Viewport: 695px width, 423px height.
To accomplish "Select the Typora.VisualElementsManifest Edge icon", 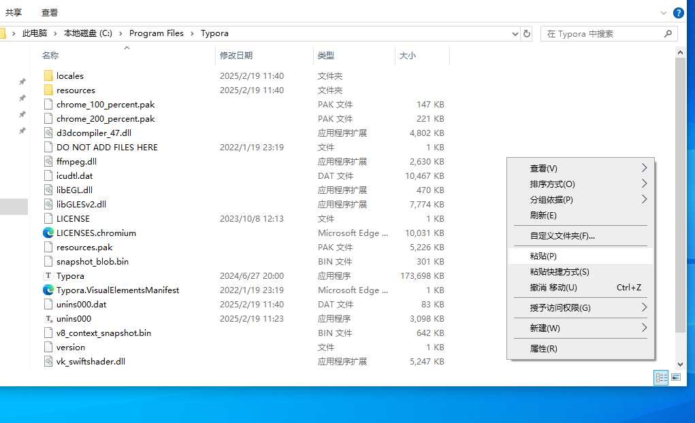I will (x=48, y=290).
